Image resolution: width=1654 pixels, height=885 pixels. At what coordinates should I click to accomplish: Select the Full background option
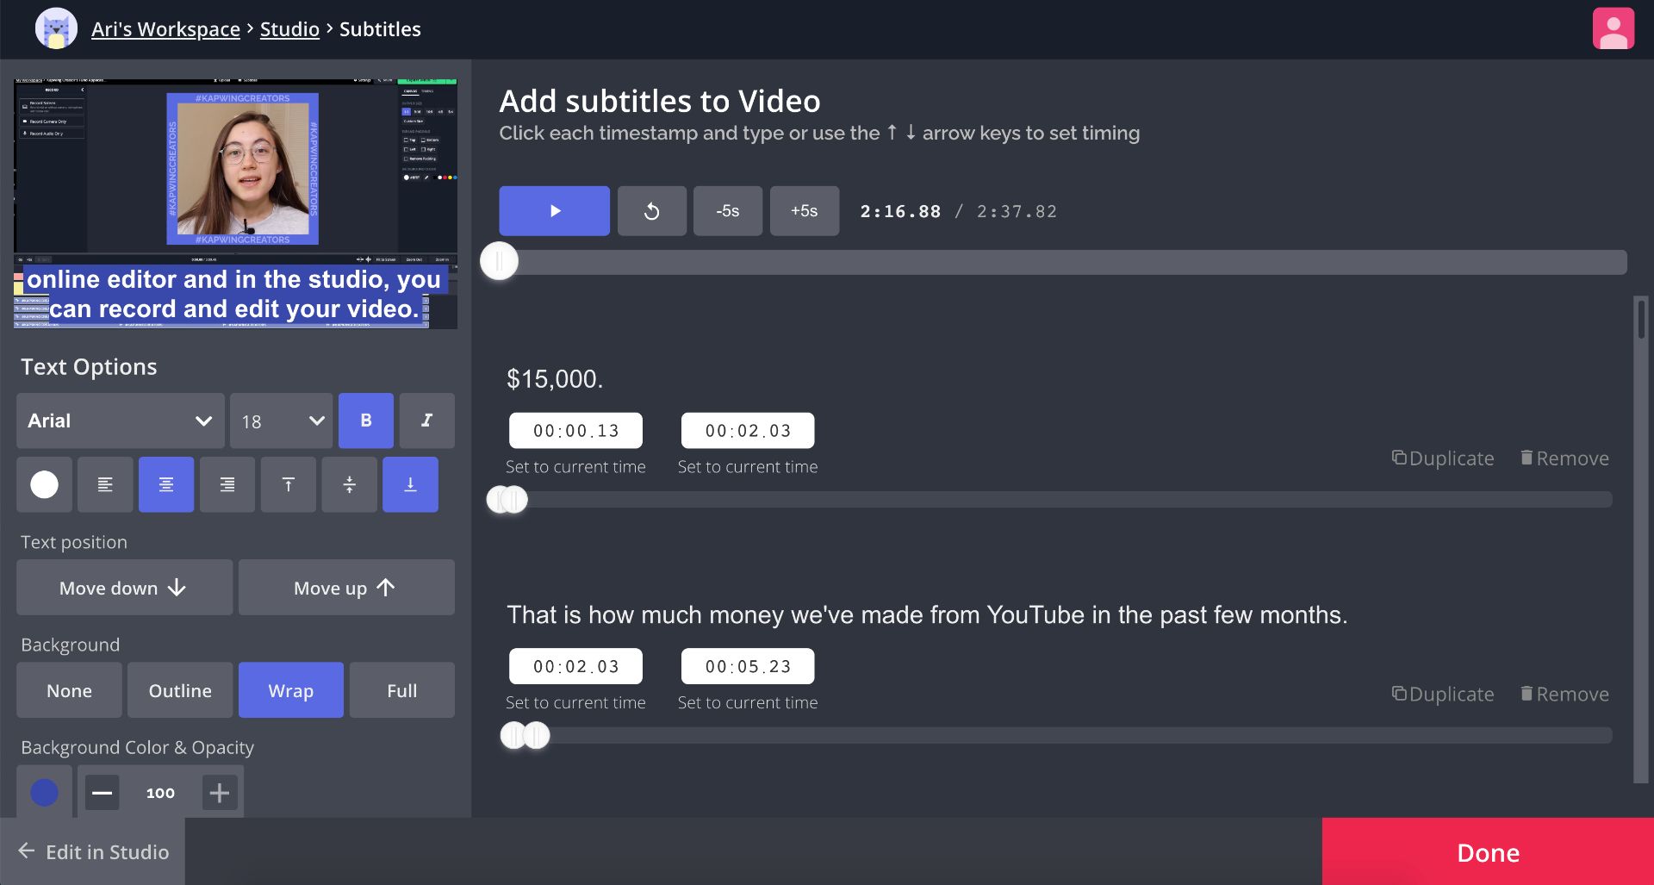click(402, 690)
